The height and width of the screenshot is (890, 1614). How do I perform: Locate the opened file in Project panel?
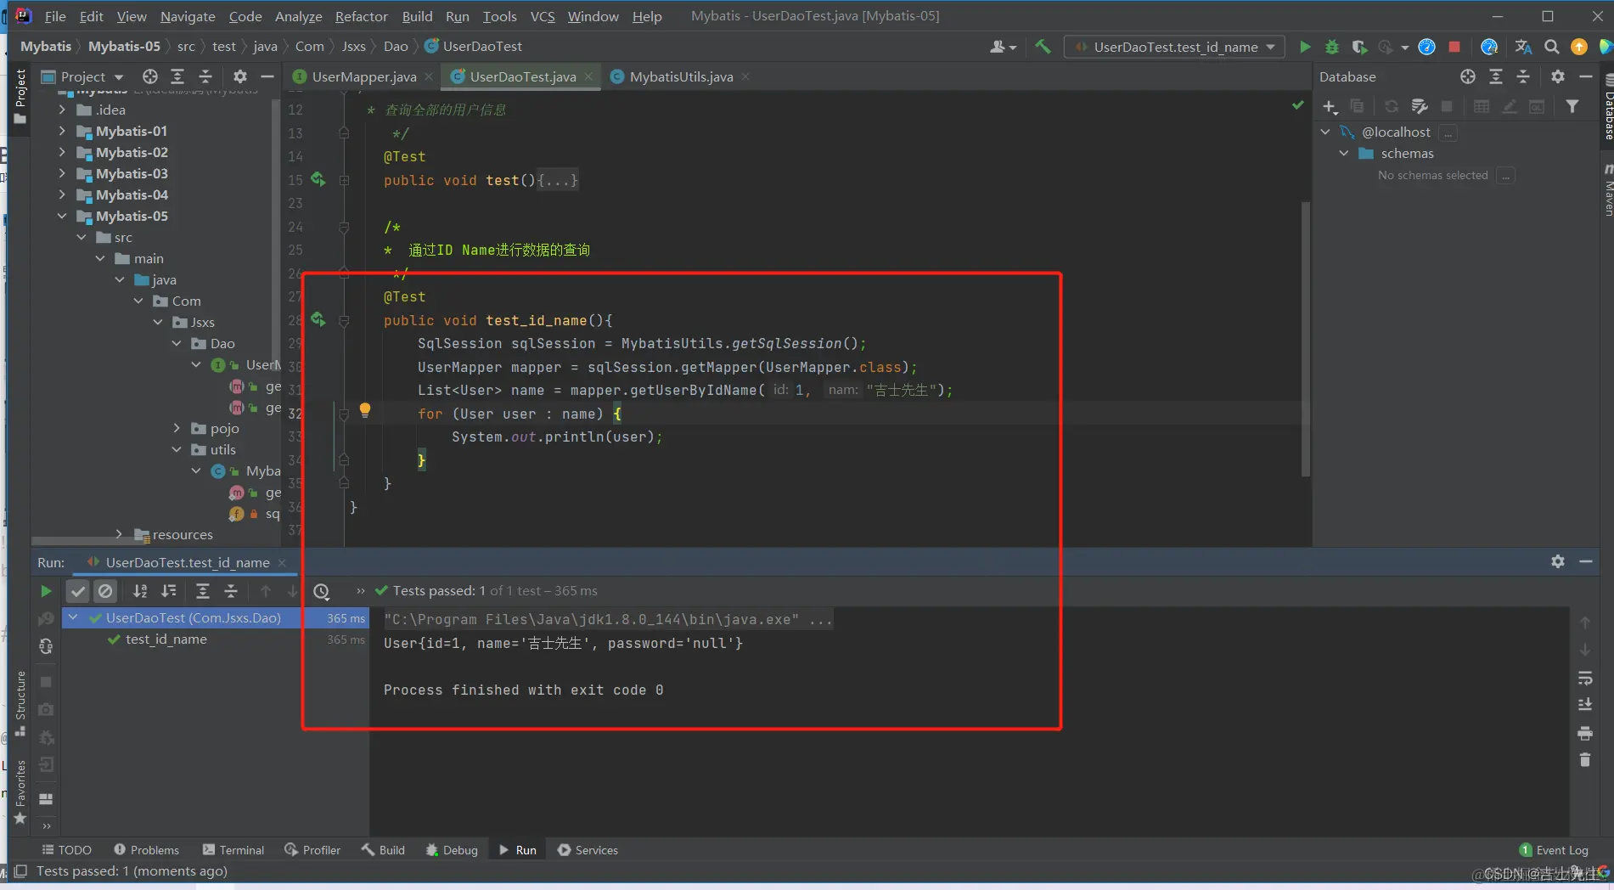[x=150, y=76]
